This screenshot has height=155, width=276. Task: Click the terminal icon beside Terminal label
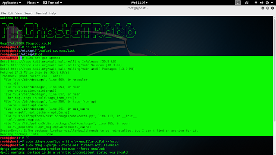pos(45,3)
